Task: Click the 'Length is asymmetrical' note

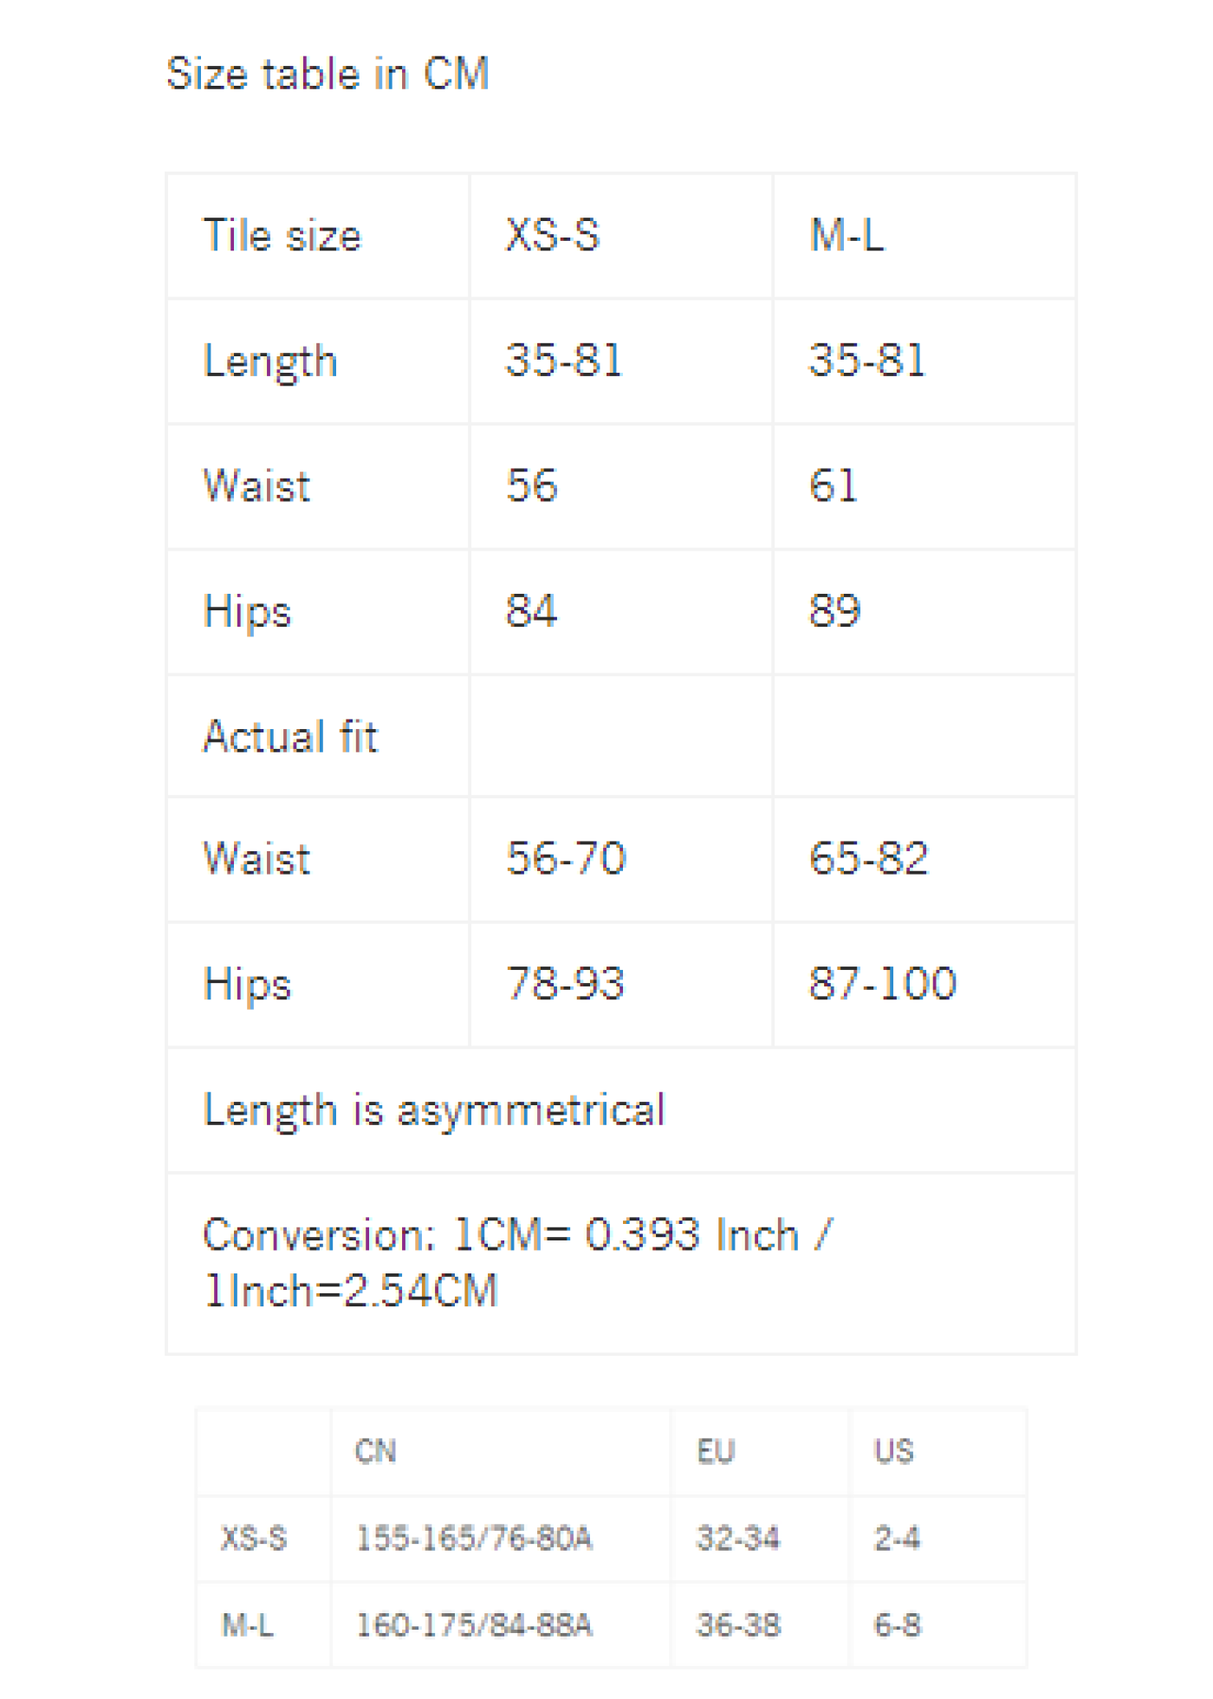Action: (x=433, y=1110)
